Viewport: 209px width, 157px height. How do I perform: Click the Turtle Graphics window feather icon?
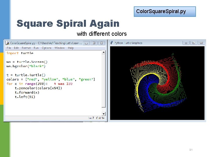[111, 43]
